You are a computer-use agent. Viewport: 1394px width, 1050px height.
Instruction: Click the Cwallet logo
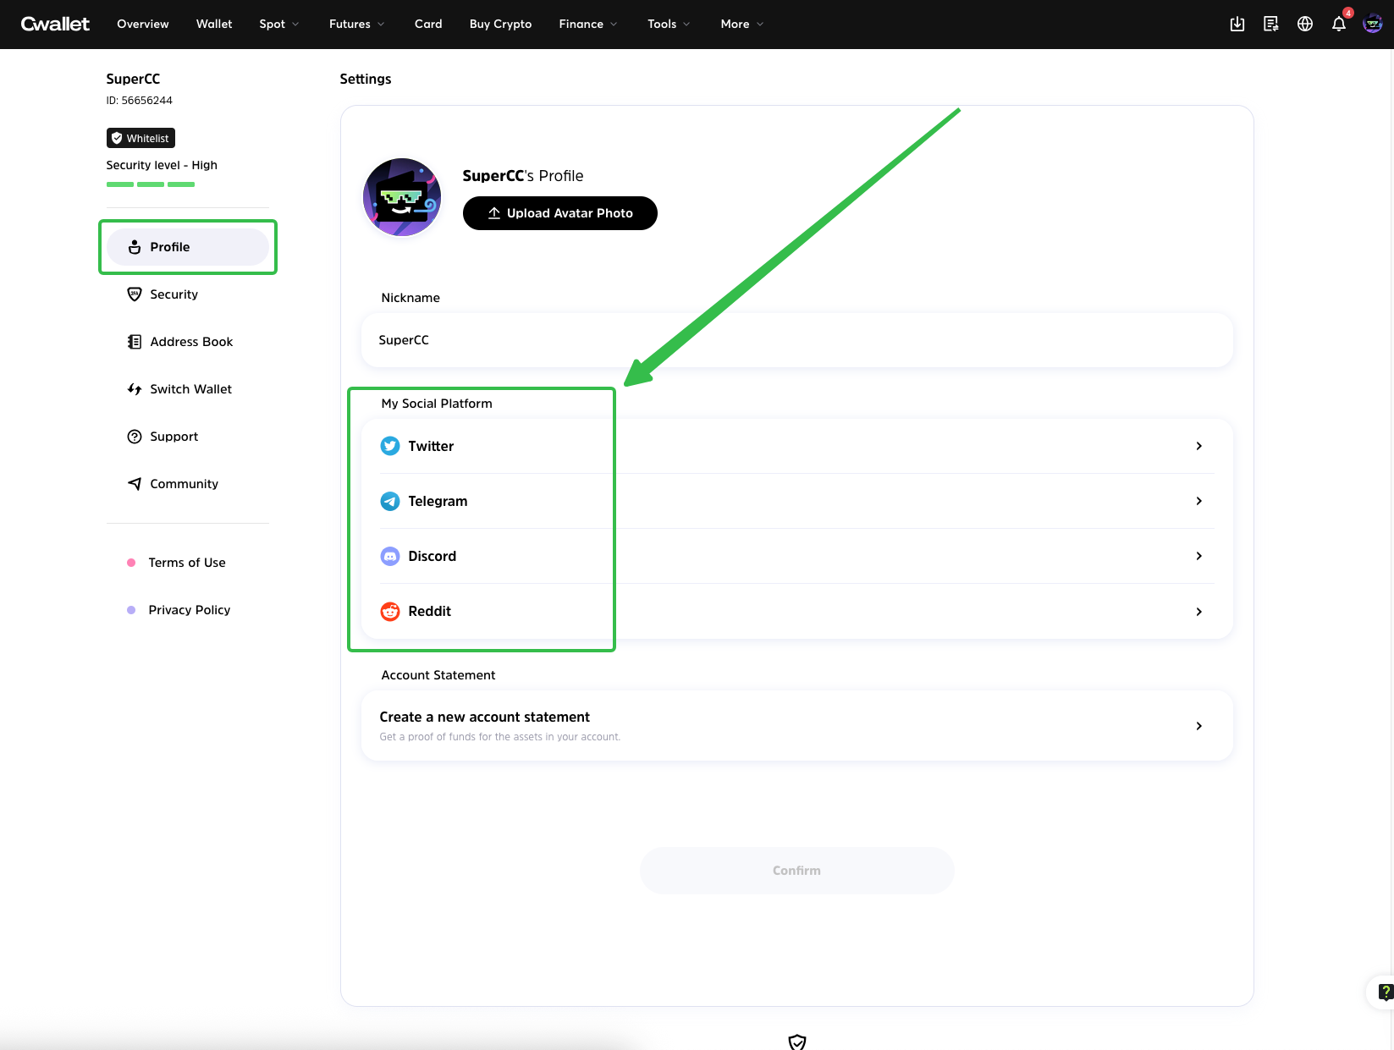[x=55, y=25]
